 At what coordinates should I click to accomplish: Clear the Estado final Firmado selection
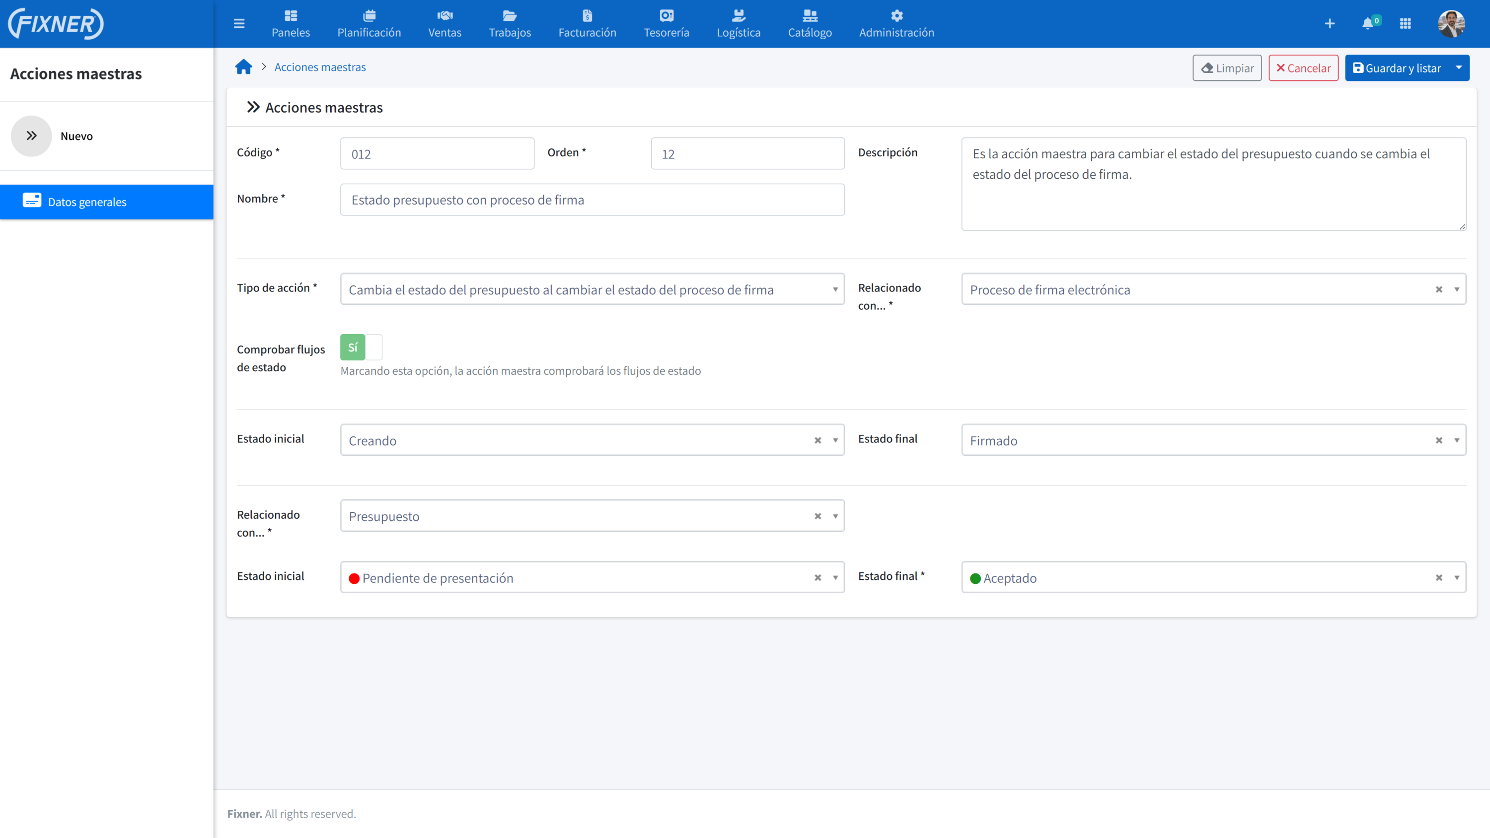1439,441
